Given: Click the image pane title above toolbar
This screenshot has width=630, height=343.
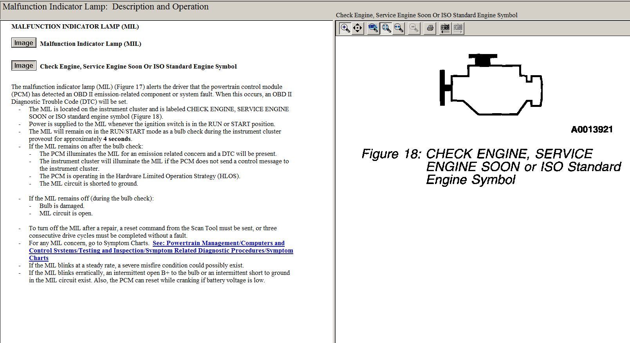Looking at the screenshot, I should click(426, 15).
